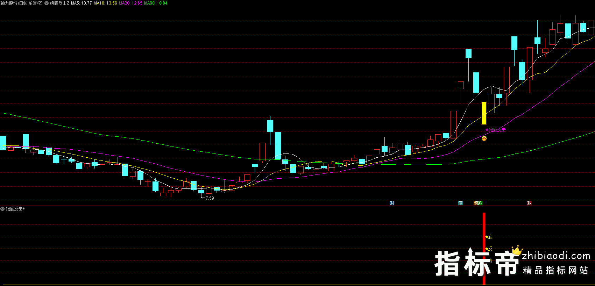Click the ★底 label in sub-chart
Image resolution: width=595 pixels, height=286 pixels.
click(x=489, y=237)
